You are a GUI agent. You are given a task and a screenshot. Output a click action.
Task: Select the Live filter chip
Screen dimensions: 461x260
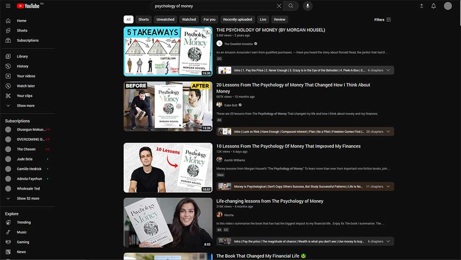pos(263,19)
